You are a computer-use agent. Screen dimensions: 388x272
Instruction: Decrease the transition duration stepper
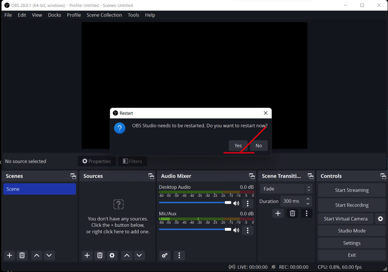point(308,204)
